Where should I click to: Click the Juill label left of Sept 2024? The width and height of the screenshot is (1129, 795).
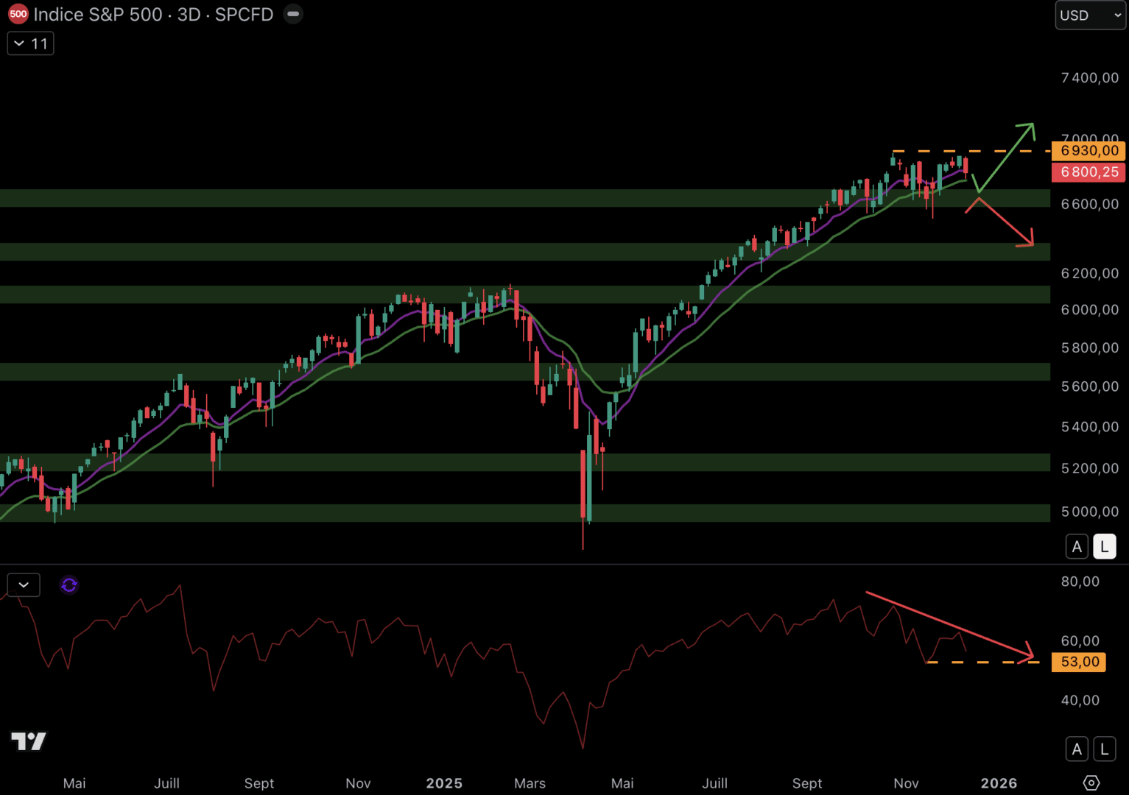coord(166,783)
